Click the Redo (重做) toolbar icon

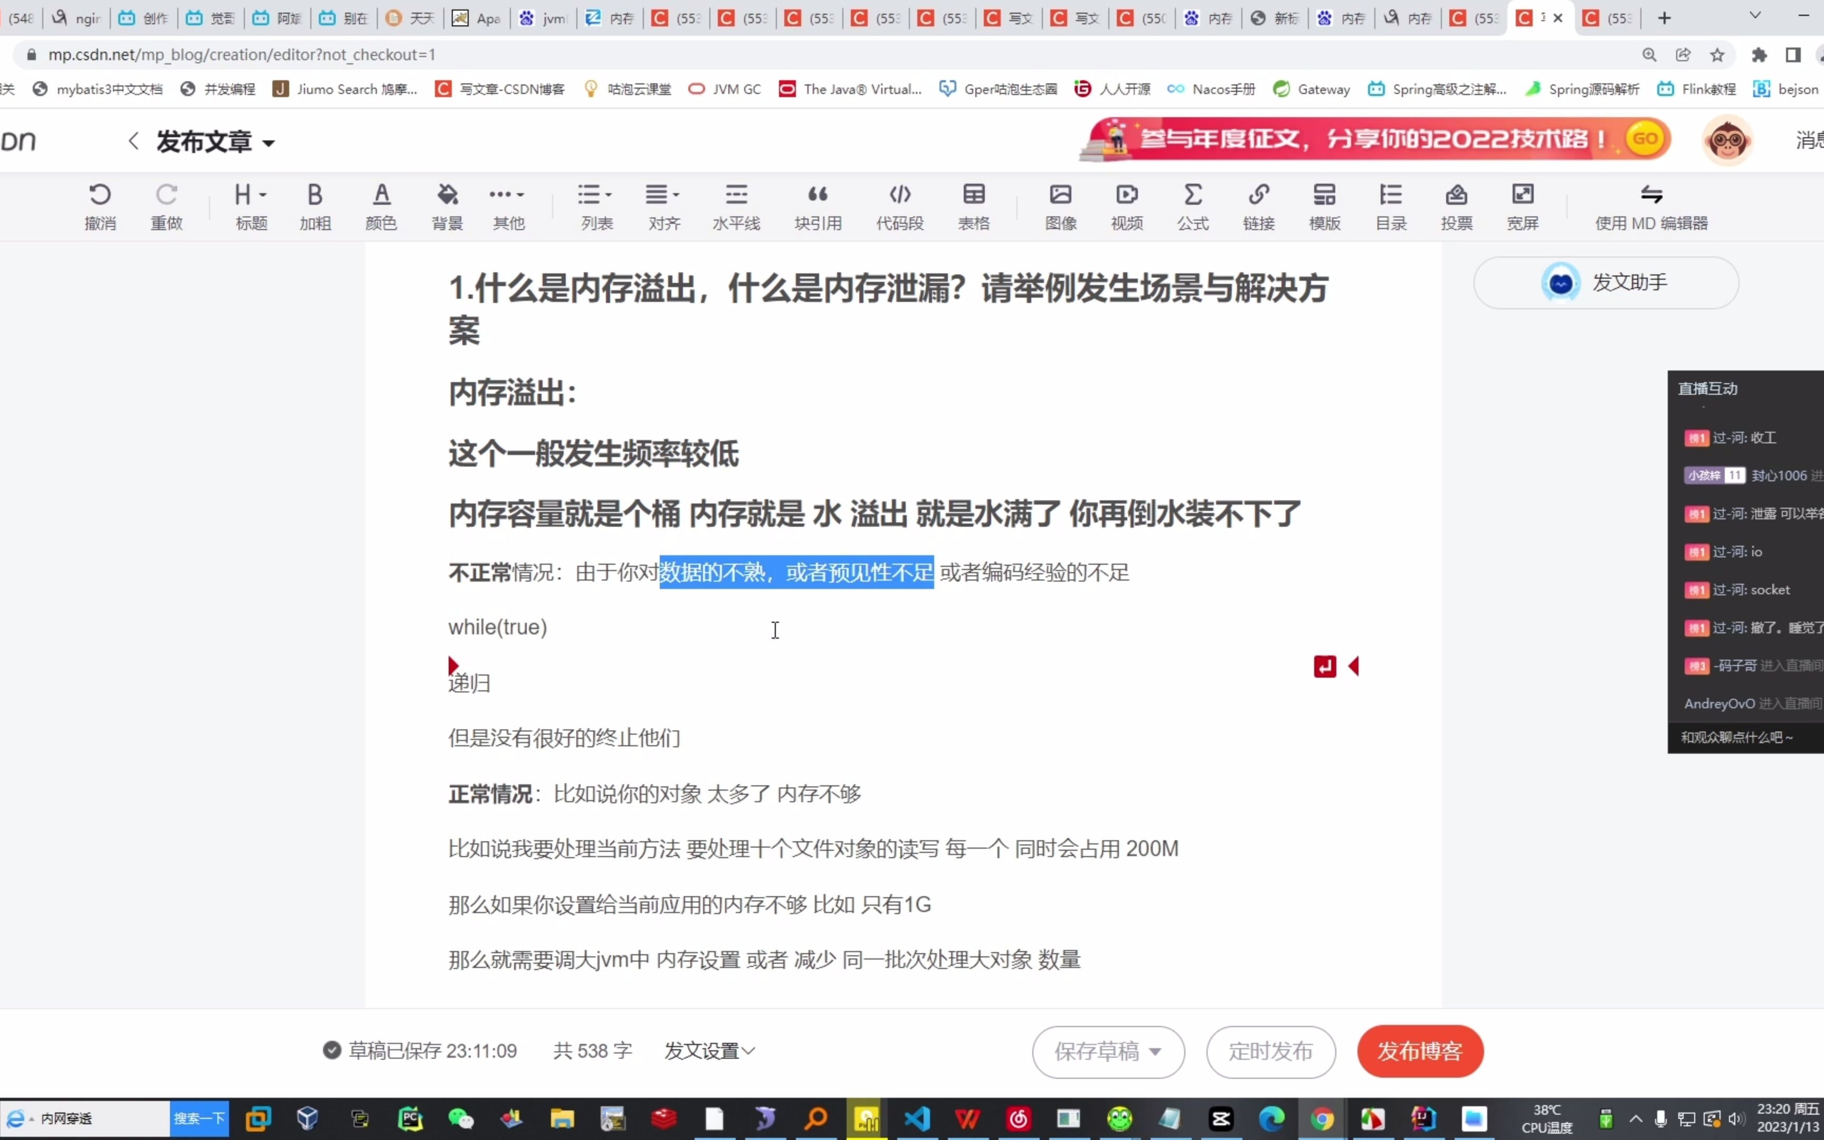(167, 206)
